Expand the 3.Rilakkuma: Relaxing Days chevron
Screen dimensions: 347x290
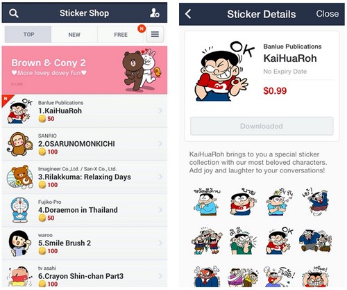click(x=160, y=177)
